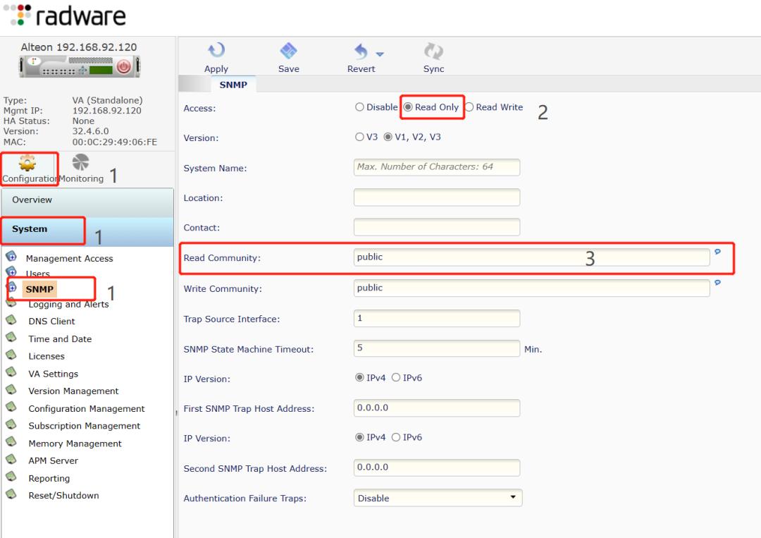Viewport: 761px width, 538px height.
Task: Open Reset/Shutdown in the sidebar
Action: point(63,495)
